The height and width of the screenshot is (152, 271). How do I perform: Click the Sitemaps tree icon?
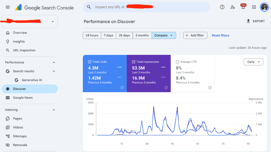[8, 136]
